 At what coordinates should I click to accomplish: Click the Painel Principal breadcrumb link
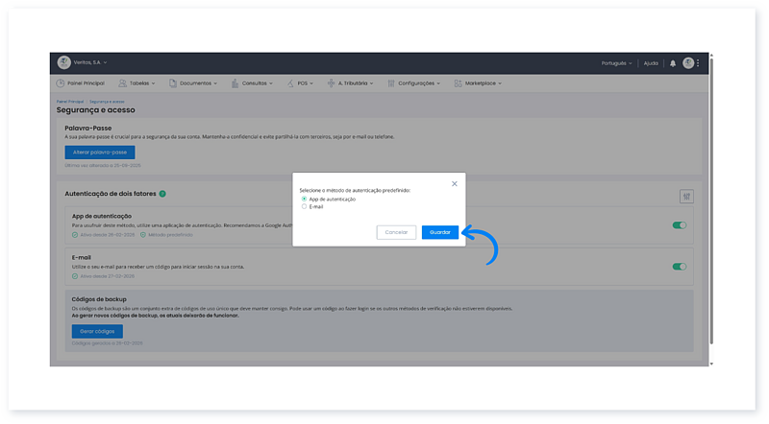pos(69,101)
